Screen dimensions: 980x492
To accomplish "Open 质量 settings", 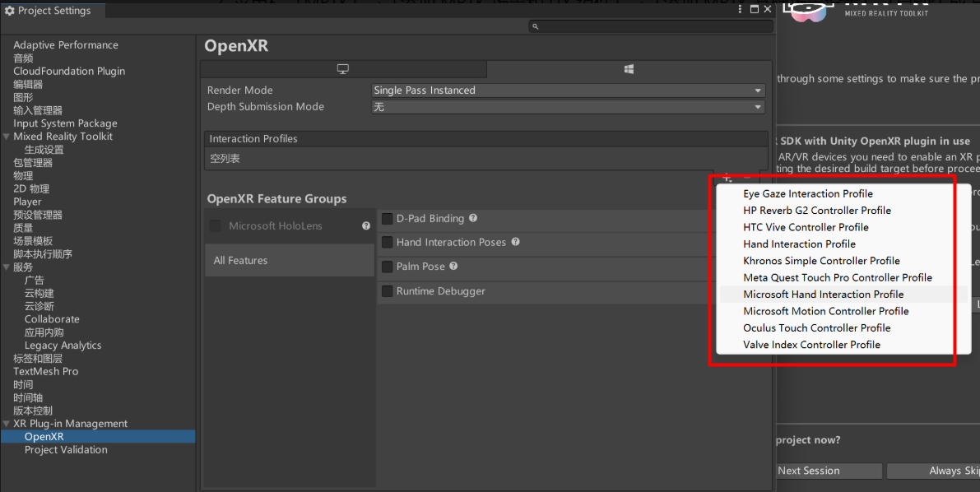I will coord(23,228).
